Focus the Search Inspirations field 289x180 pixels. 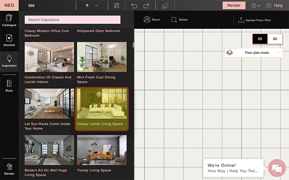pos(72,20)
